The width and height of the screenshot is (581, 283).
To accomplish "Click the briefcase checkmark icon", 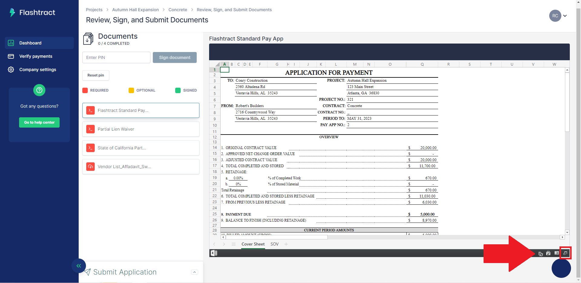I will [x=548, y=253].
